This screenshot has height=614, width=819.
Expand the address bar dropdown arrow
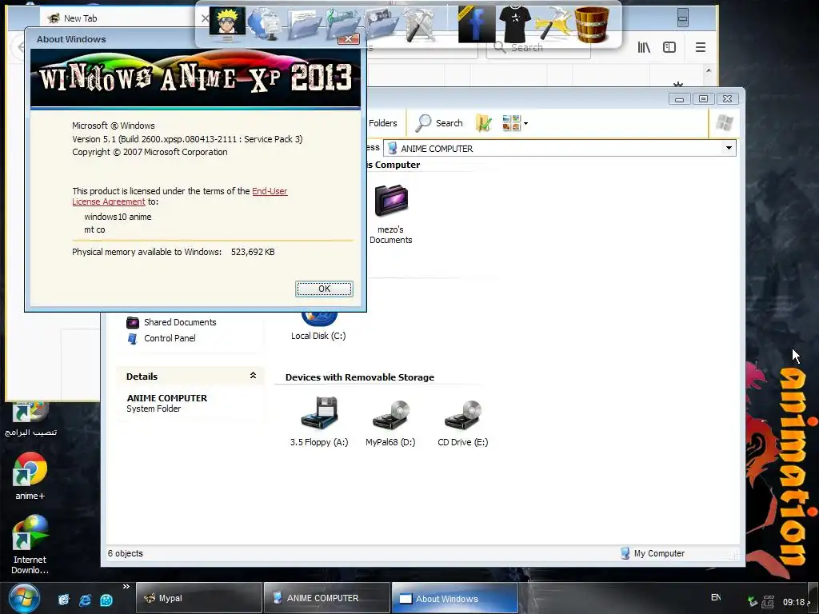click(729, 148)
